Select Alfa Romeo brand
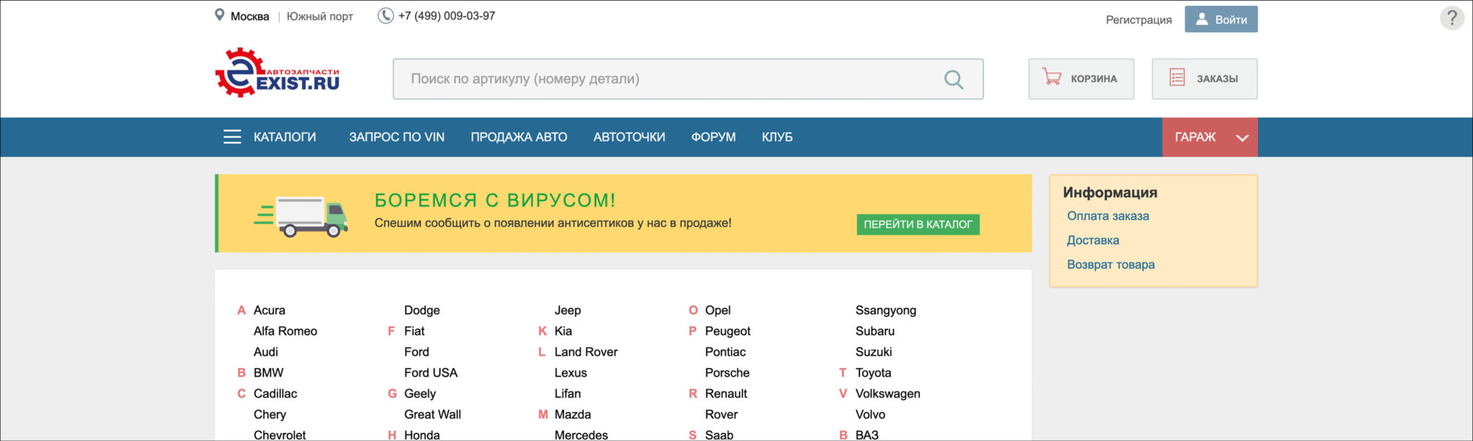This screenshot has height=441, width=1473. (x=286, y=331)
